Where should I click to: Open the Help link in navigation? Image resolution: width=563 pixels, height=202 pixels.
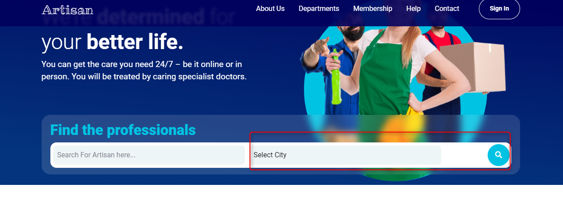(x=414, y=9)
